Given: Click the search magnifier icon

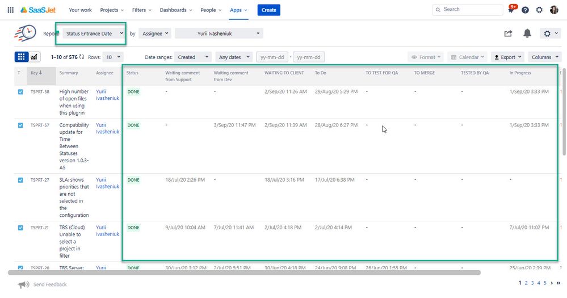Looking at the screenshot, I should 438,10.
